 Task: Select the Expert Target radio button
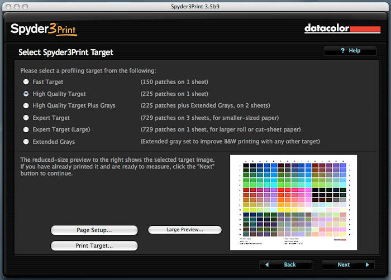[x=26, y=118]
